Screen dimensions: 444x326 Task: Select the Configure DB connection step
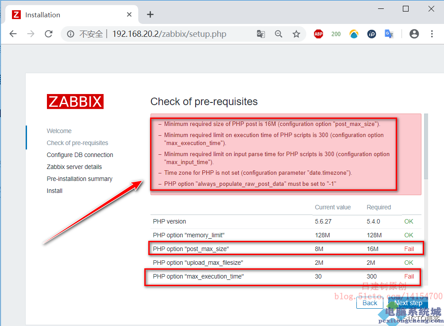[x=80, y=155]
